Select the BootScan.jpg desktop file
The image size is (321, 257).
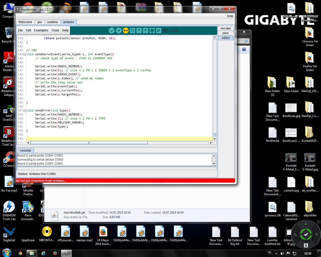291,110
